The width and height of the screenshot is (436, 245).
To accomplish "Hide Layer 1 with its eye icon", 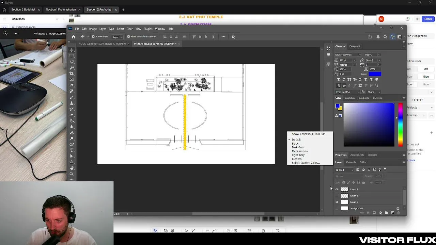I will click(337, 202).
